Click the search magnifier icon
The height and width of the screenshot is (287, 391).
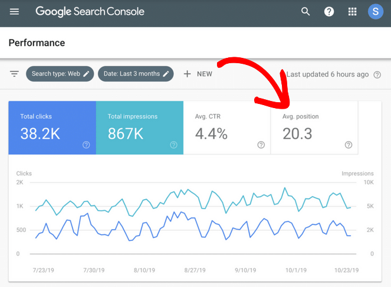click(305, 12)
